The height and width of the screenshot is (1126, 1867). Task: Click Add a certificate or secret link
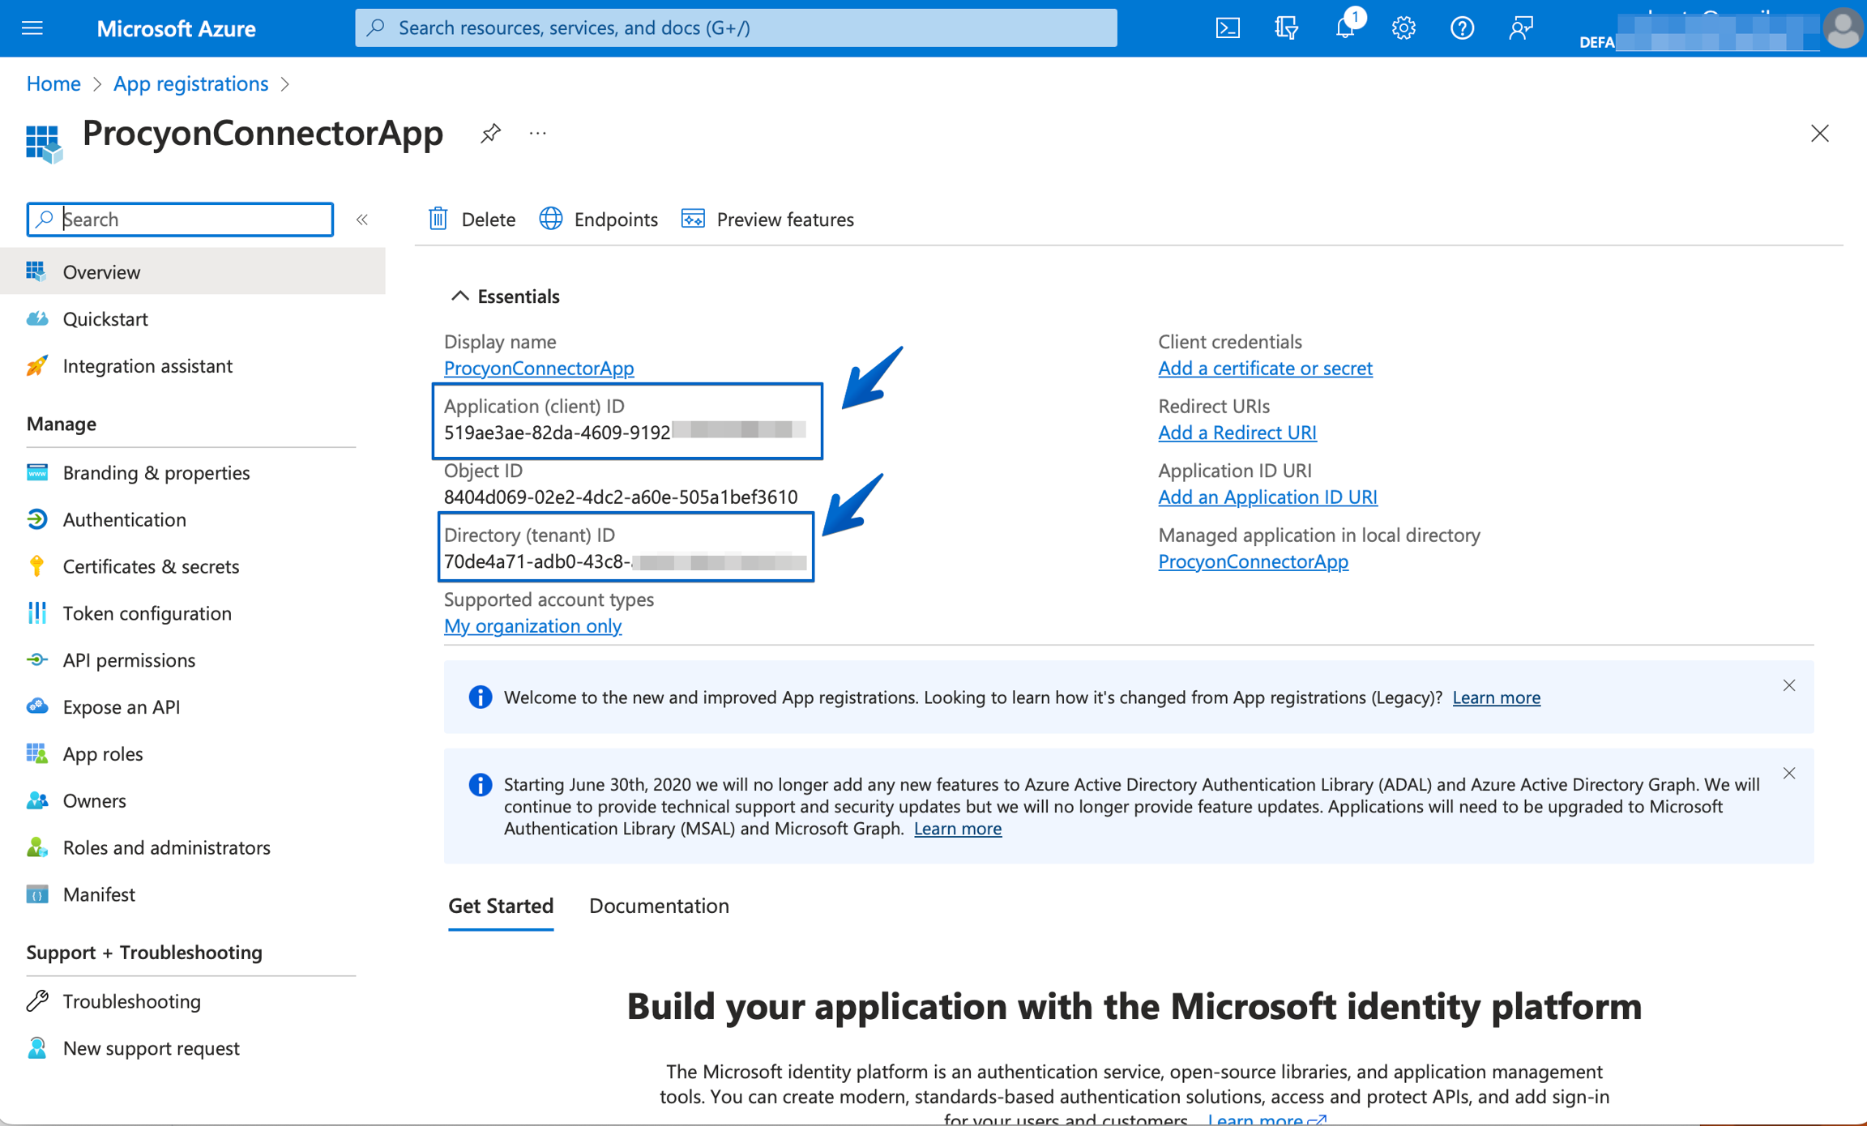[x=1264, y=369]
